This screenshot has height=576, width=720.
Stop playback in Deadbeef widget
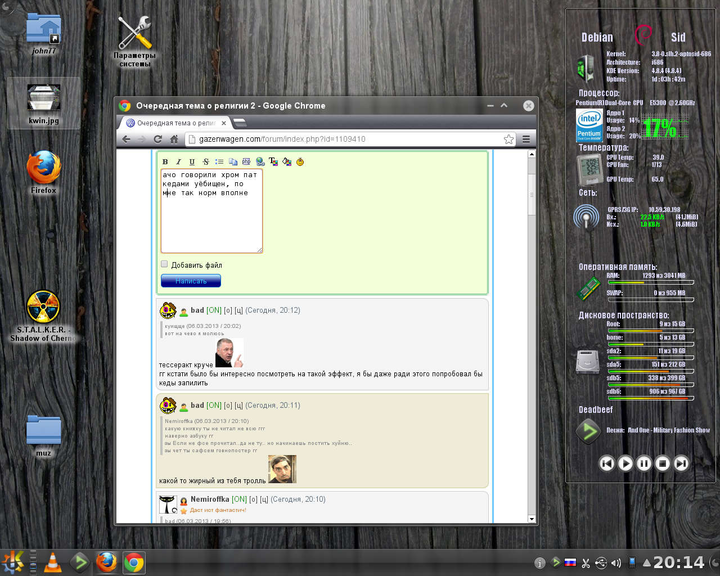663,463
